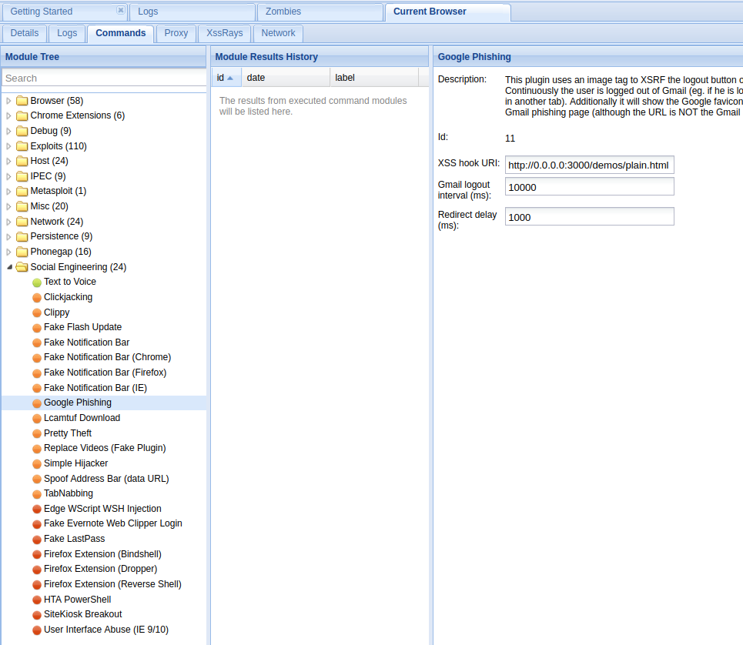Click the orange Pretty Theft module icon
Screen dimensions: 743x645
(x=37, y=433)
